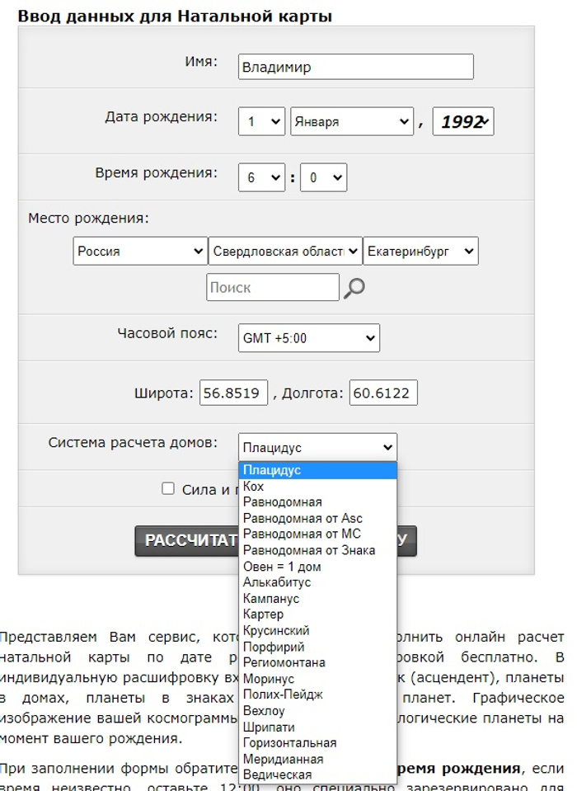Screen dimensions: 577x791
Task: Click the 'Поиск' search input field
Action: click(272, 288)
